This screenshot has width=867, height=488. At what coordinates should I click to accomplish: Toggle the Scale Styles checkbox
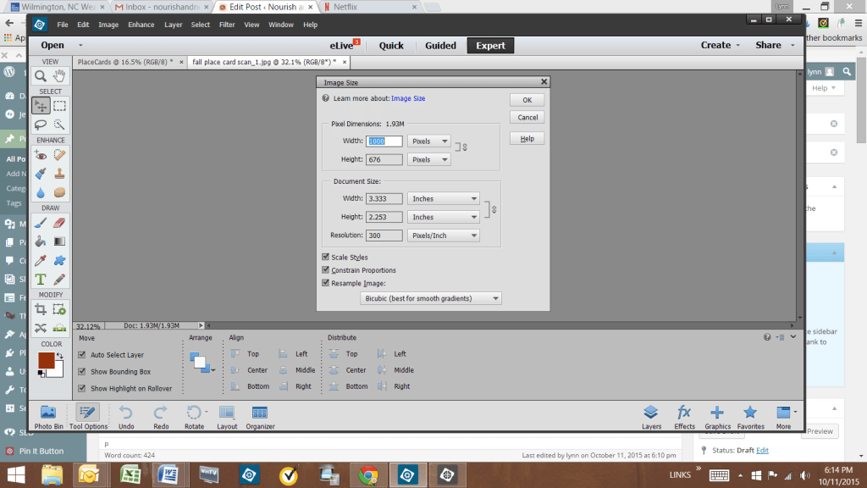(x=326, y=258)
